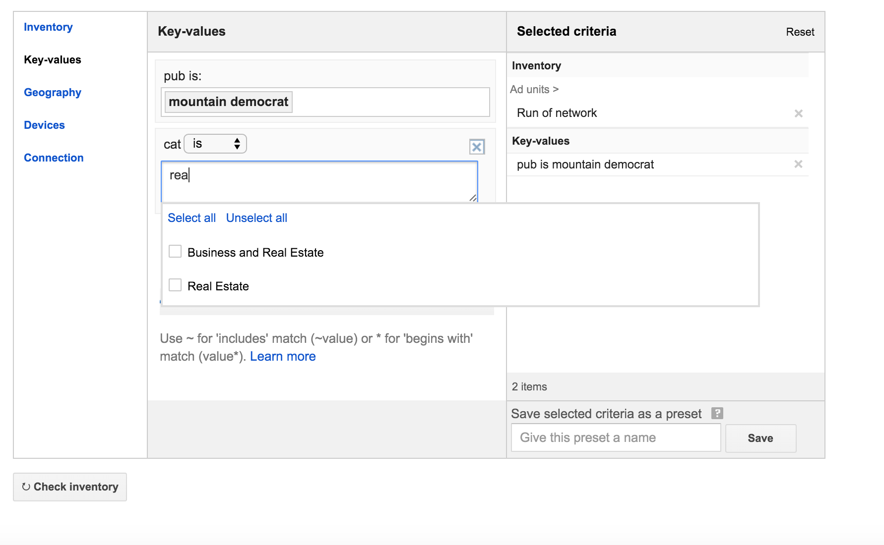Viewport: 884px width, 545px height.
Task: Click Select all in suggestions
Action: [191, 218]
